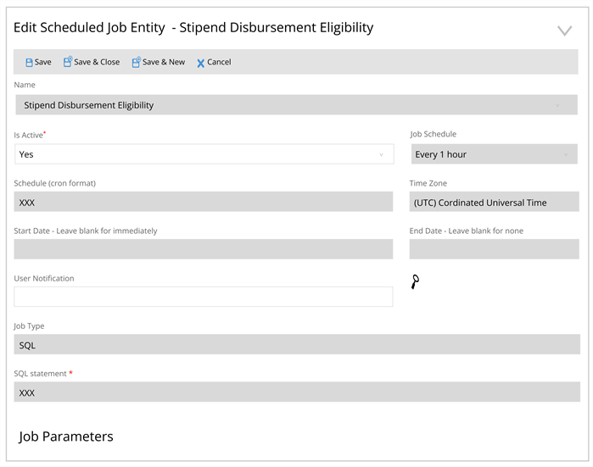The width and height of the screenshot is (593, 467).
Task: Click the Job Type field showing SQL
Action: (x=297, y=344)
